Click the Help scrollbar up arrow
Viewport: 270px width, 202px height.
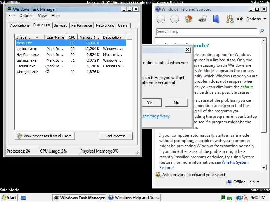point(264,41)
